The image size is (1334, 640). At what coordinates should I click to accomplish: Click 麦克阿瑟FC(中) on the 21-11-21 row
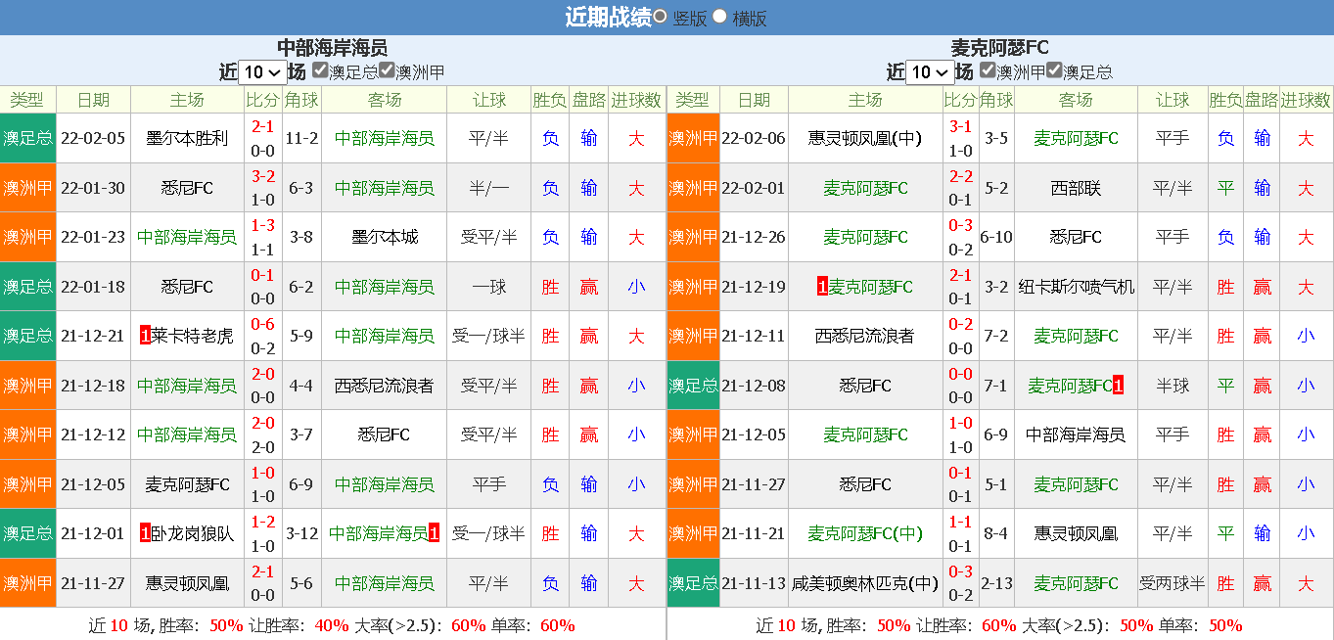point(865,533)
